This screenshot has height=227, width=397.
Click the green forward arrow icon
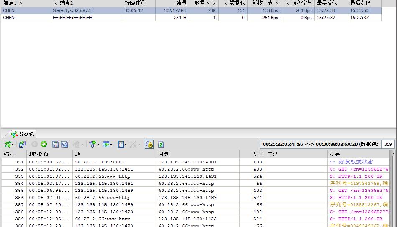43,144
